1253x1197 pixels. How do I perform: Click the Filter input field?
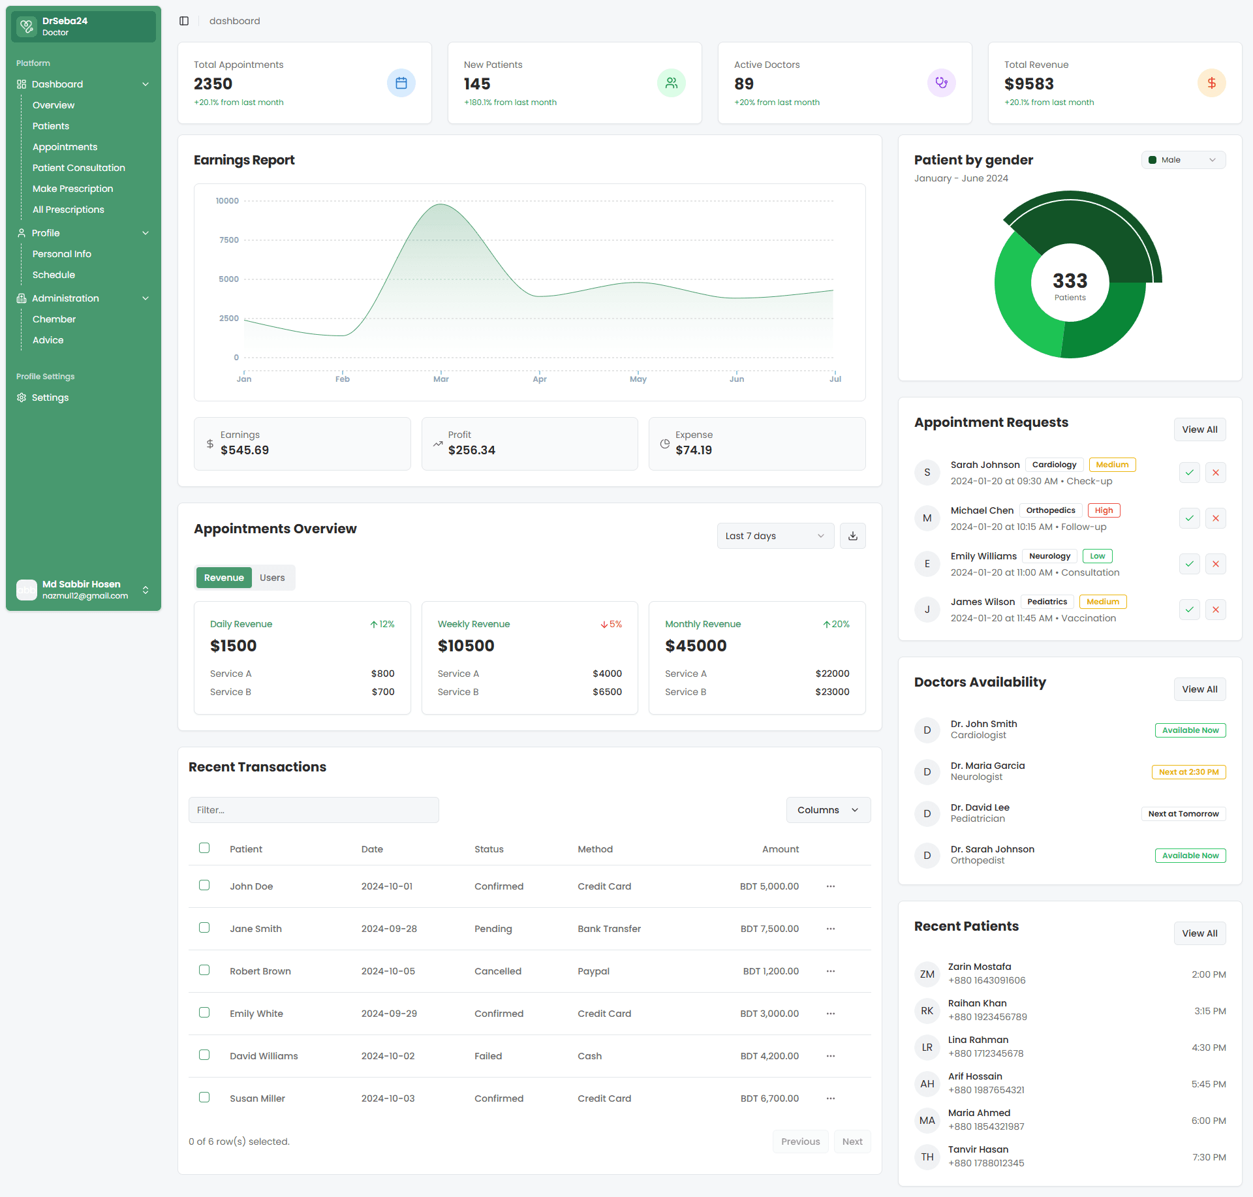(x=313, y=809)
